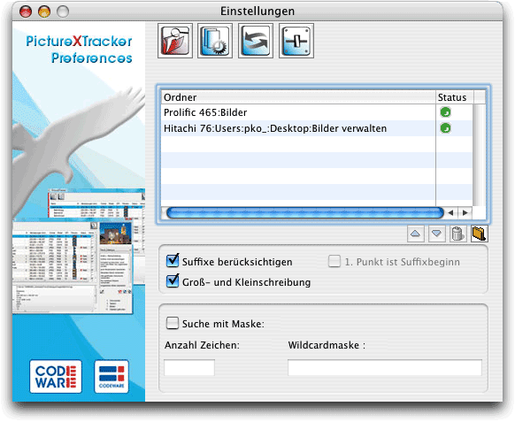This screenshot has height=422, width=515.
Task: Select the Prolific 465:Bilder row
Action: [317, 112]
